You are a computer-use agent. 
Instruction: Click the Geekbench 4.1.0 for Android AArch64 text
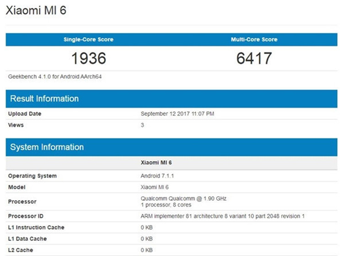point(55,76)
